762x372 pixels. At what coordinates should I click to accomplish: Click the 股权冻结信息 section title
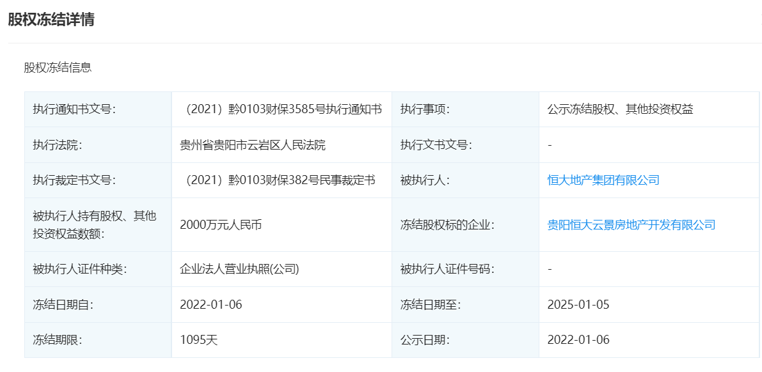pyautogui.click(x=58, y=68)
